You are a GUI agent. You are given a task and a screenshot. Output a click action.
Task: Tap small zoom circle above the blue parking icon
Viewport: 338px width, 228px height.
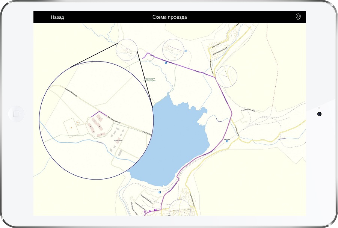pos(174,49)
